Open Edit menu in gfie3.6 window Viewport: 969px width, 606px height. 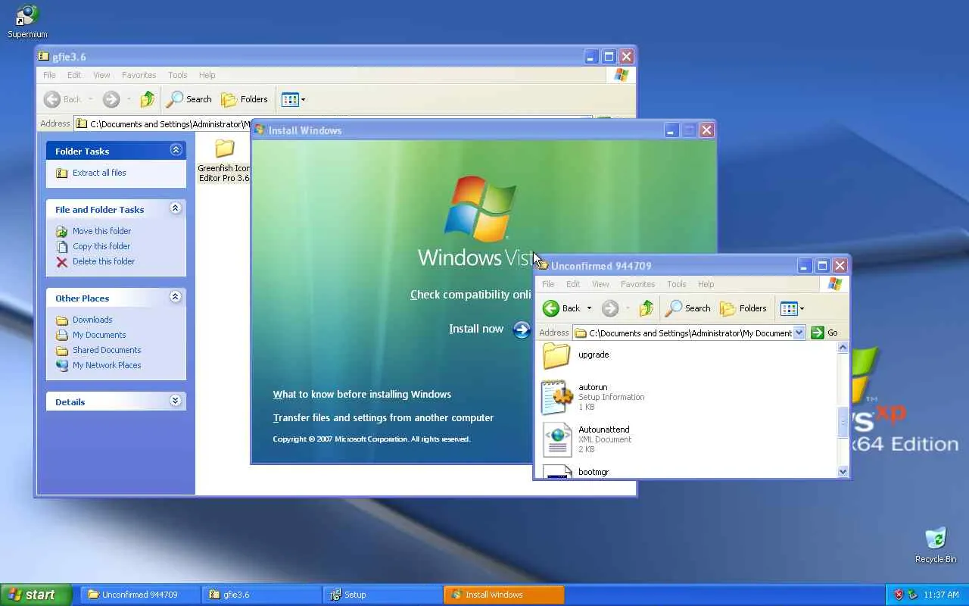tap(74, 75)
